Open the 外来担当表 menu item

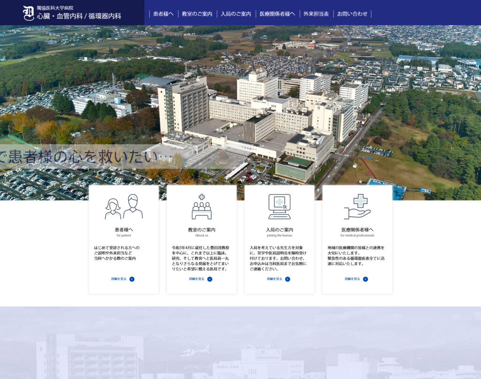[316, 14]
